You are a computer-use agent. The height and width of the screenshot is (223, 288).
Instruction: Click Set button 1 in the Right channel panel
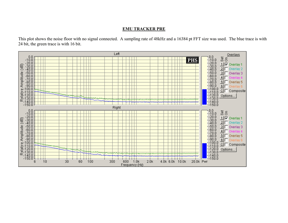tap(222, 118)
